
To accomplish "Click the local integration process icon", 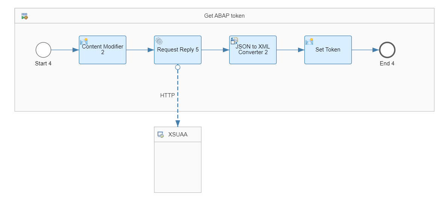I will [x=24, y=16].
